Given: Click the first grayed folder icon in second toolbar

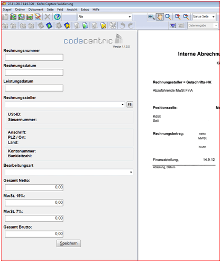Looking at the screenshot, I should click(5, 25).
